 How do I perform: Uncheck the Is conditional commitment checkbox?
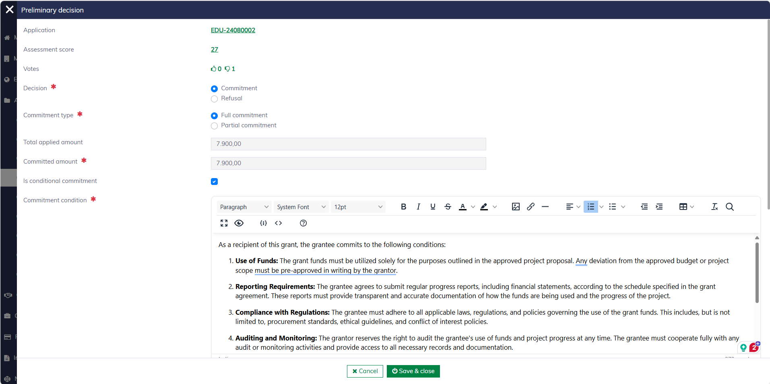click(x=215, y=182)
